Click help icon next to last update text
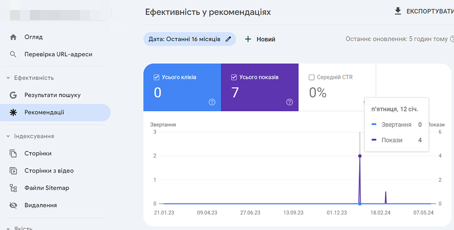Screen dimensions: 454x230 [451, 39]
